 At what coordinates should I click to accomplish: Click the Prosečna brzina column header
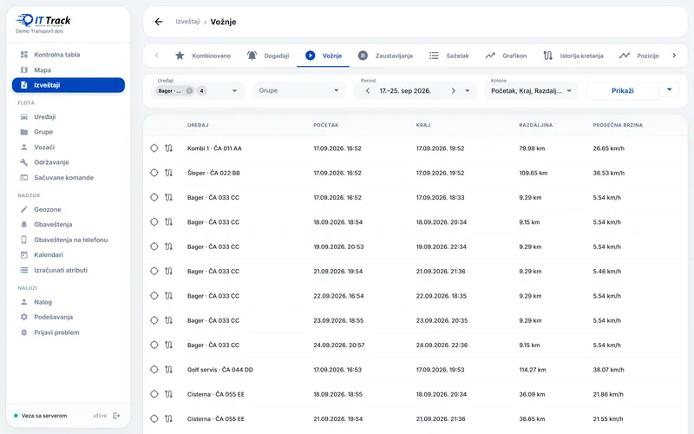pyautogui.click(x=618, y=125)
